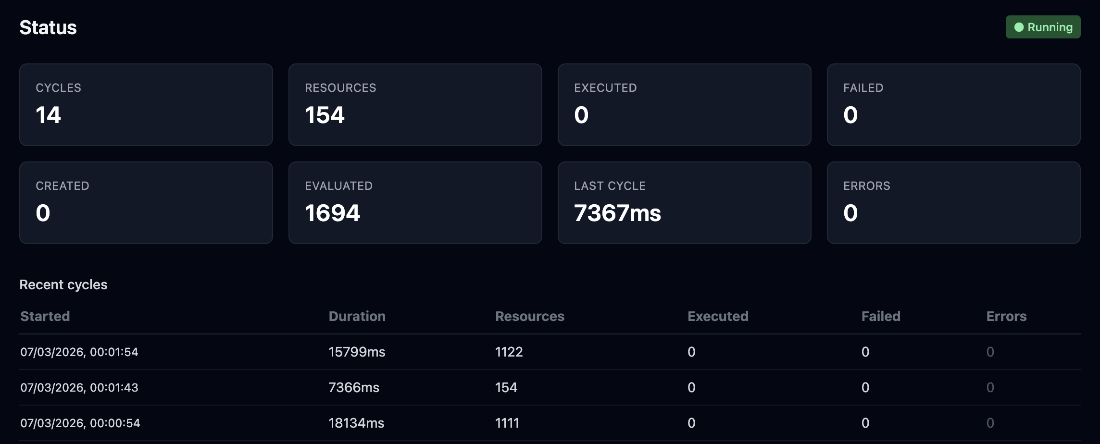The height and width of the screenshot is (444, 1100).
Task: Click the Recent cycles heading
Action: click(x=63, y=285)
